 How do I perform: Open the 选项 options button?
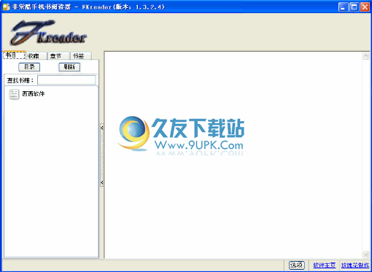coord(297,265)
